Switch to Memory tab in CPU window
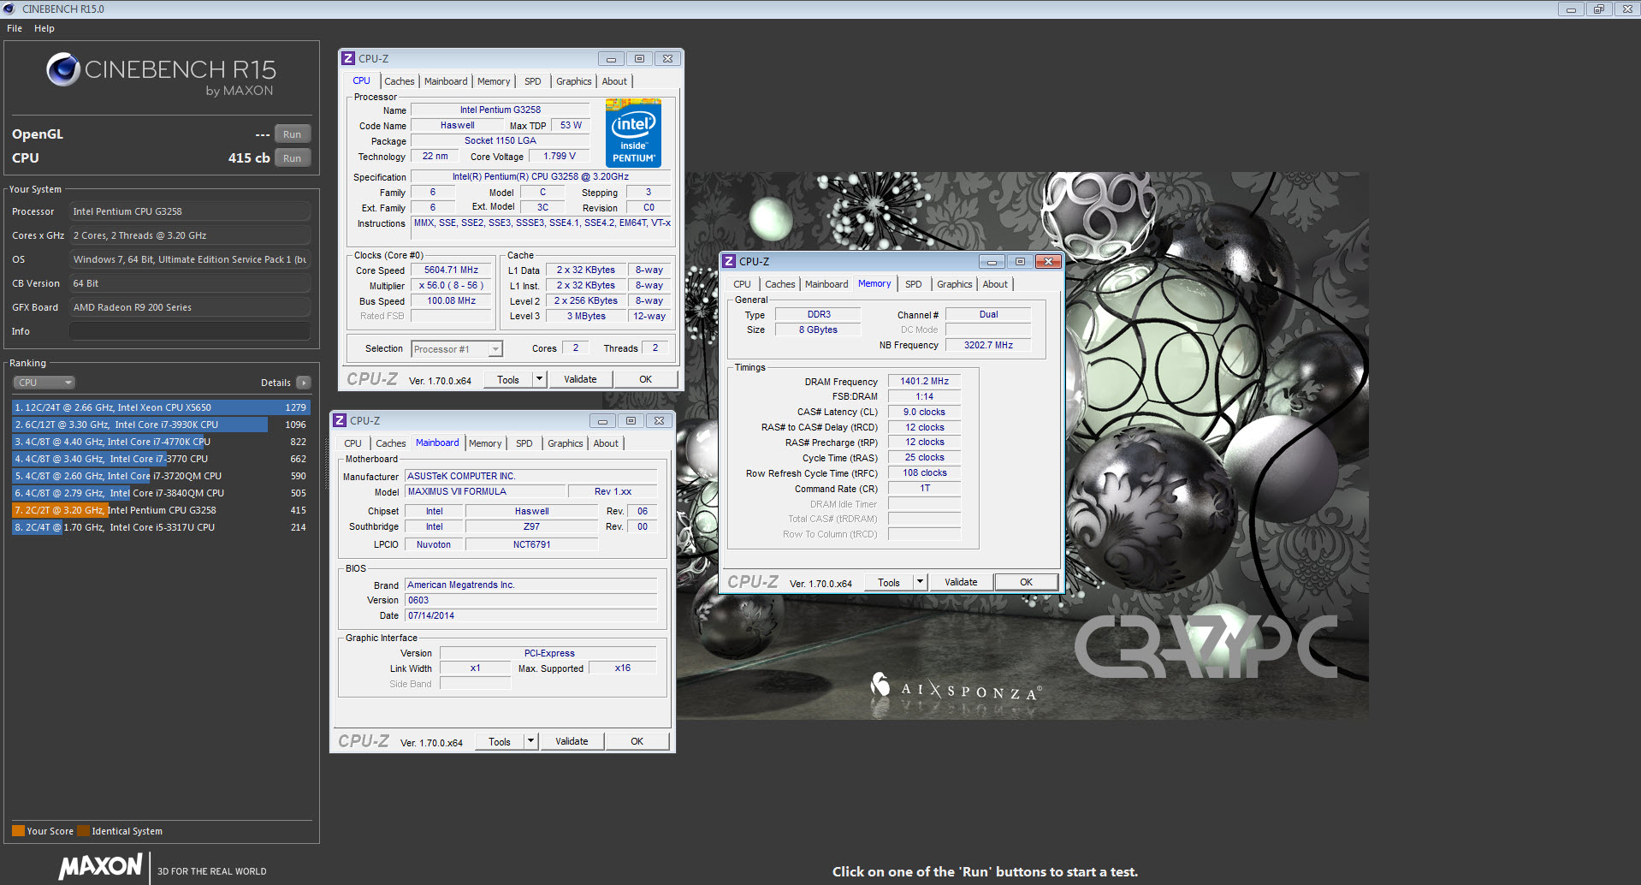 click(x=494, y=81)
